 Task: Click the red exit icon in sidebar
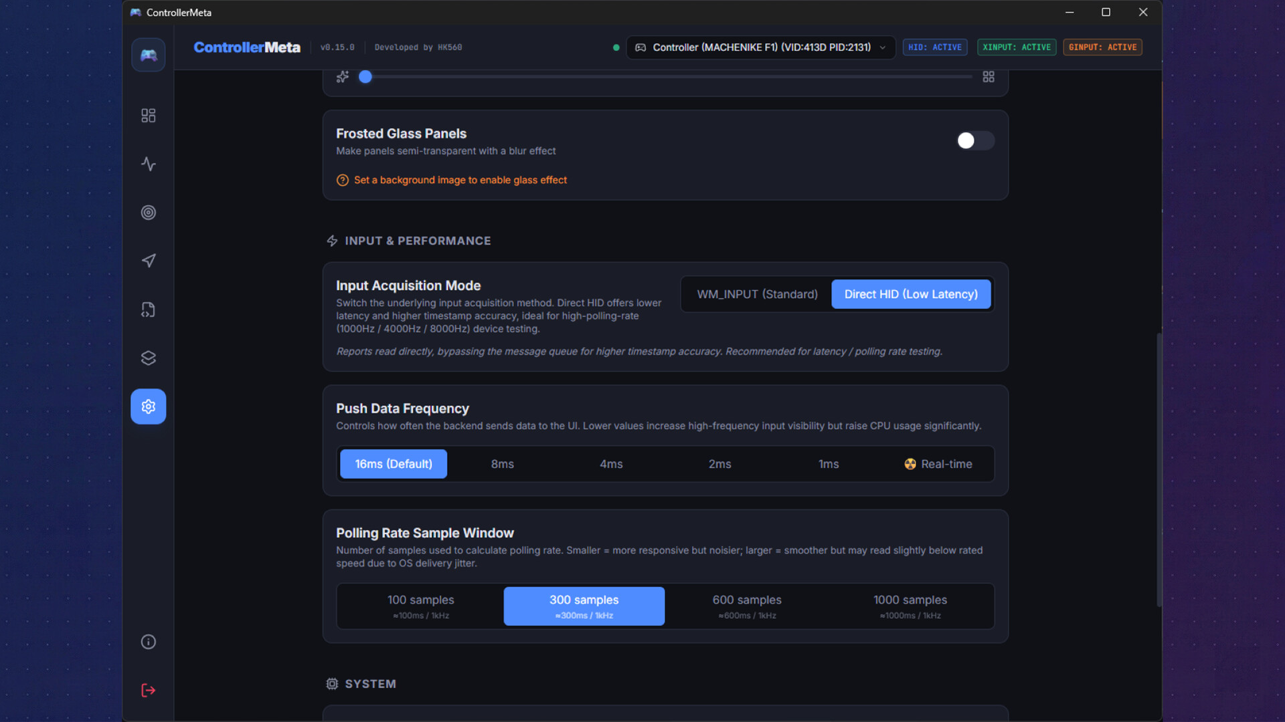pos(148,690)
